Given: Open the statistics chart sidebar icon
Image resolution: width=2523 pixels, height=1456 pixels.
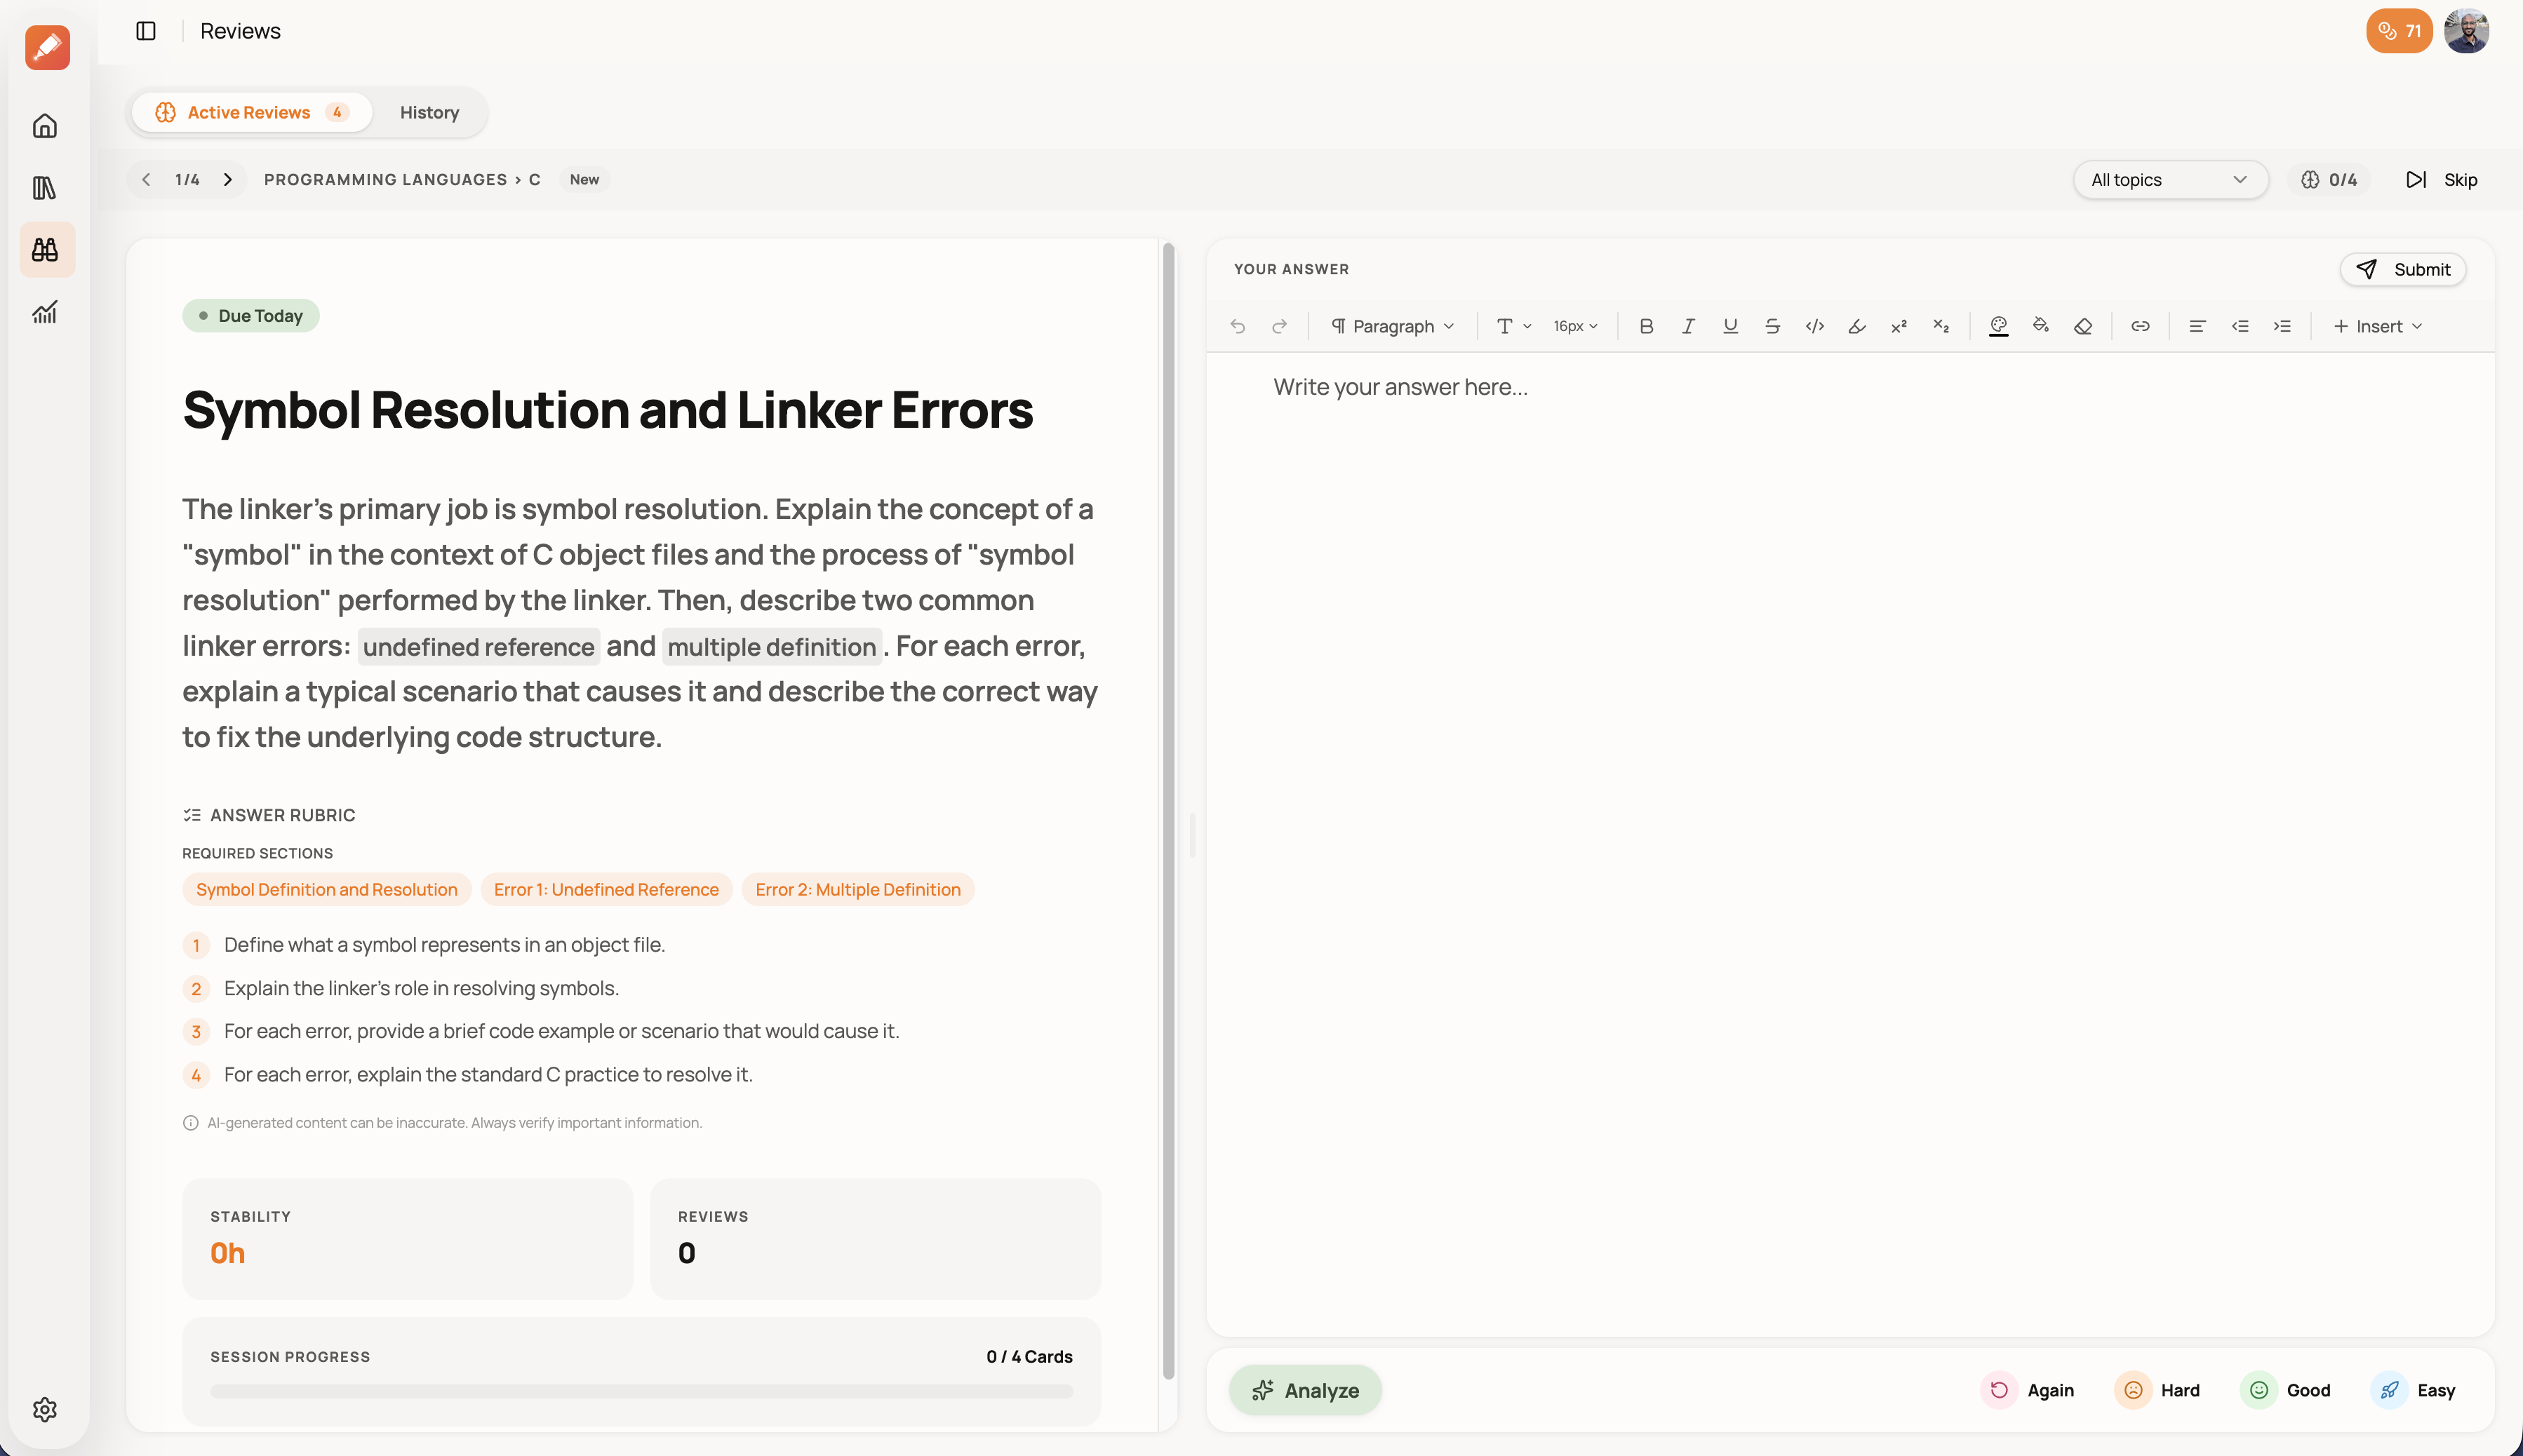Looking at the screenshot, I should tap(45, 312).
